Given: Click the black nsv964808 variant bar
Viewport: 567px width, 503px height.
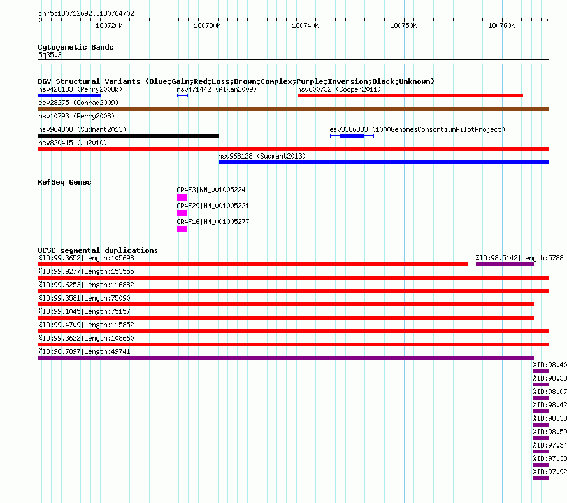Looking at the screenshot, I should 128,136.
